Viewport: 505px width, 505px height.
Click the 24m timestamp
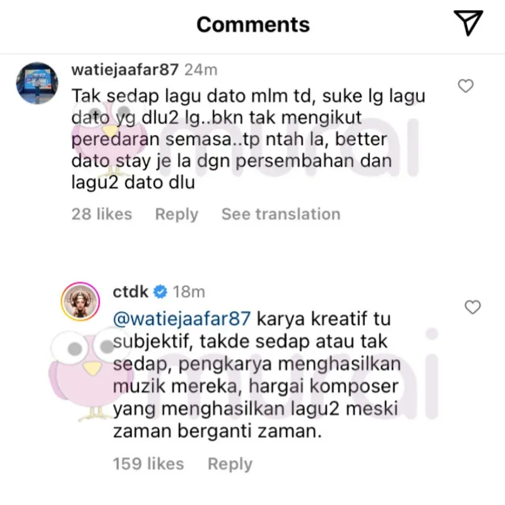(x=201, y=70)
